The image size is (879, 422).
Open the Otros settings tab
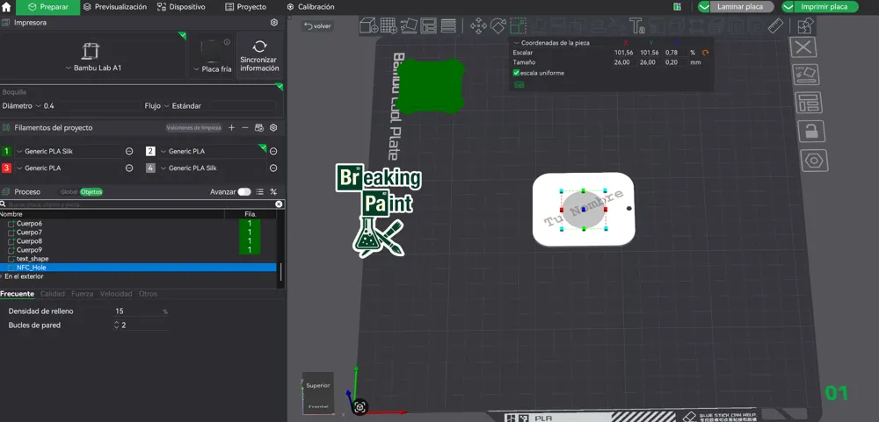click(148, 294)
